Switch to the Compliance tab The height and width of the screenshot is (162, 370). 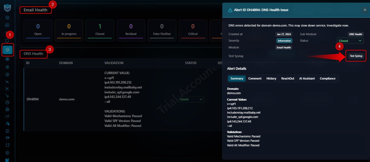(327, 78)
